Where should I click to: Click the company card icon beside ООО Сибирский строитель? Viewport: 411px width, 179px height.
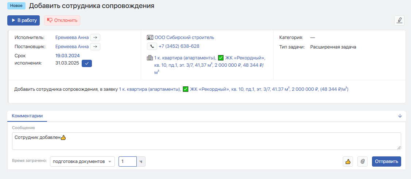coord(150,37)
